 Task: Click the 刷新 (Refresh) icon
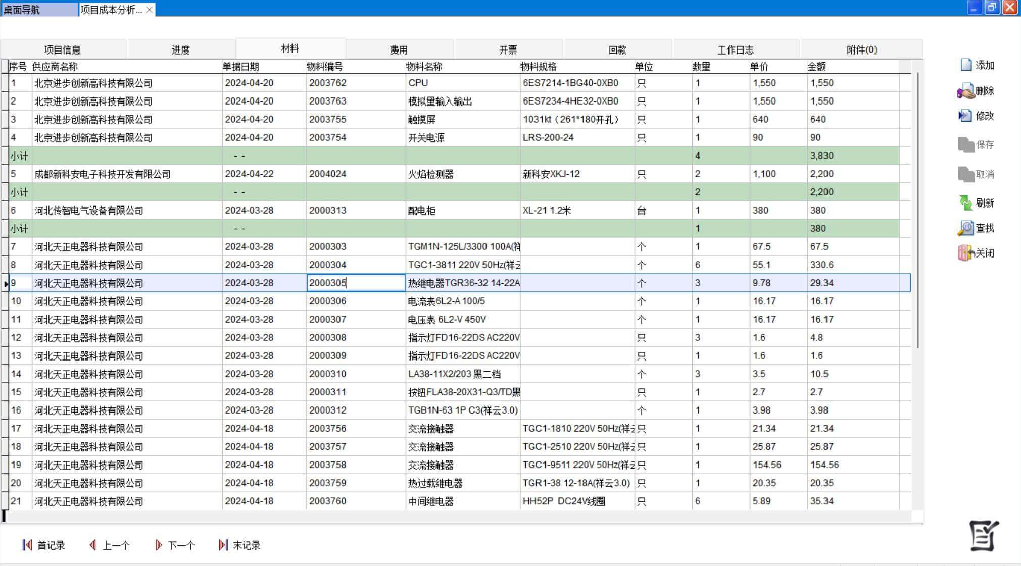pos(965,203)
